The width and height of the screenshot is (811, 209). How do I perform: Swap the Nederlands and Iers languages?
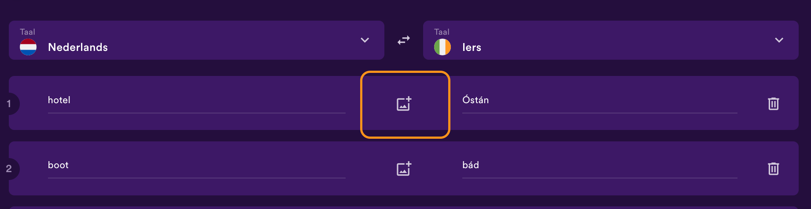pos(404,40)
